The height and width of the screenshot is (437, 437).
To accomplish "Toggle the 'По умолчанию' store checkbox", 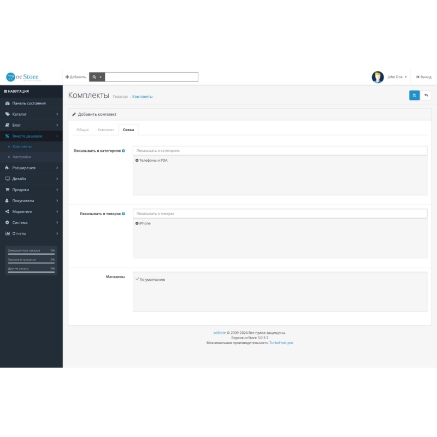I will [137, 279].
